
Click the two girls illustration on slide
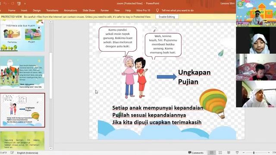pos(135,77)
